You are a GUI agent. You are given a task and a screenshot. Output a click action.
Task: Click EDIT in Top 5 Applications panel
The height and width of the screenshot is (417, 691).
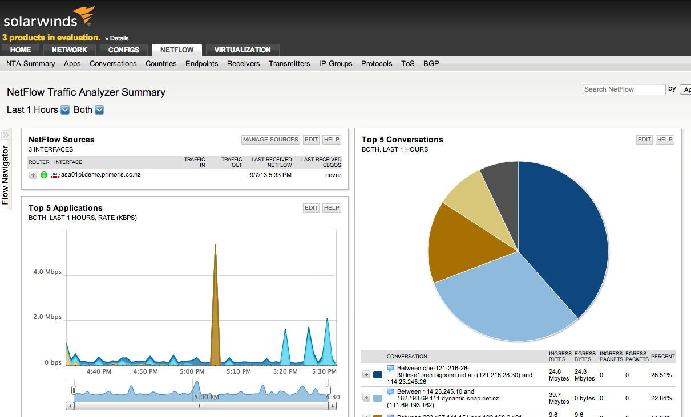[x=311, y=208]
